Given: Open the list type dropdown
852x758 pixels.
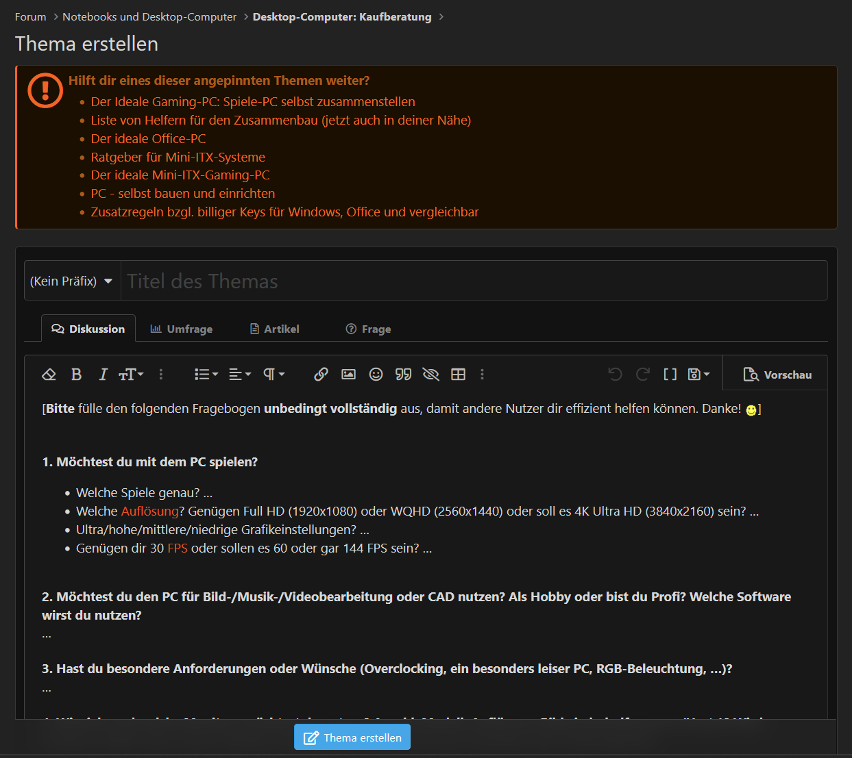Looking at the screenshot, I should (x=206, y=375).
